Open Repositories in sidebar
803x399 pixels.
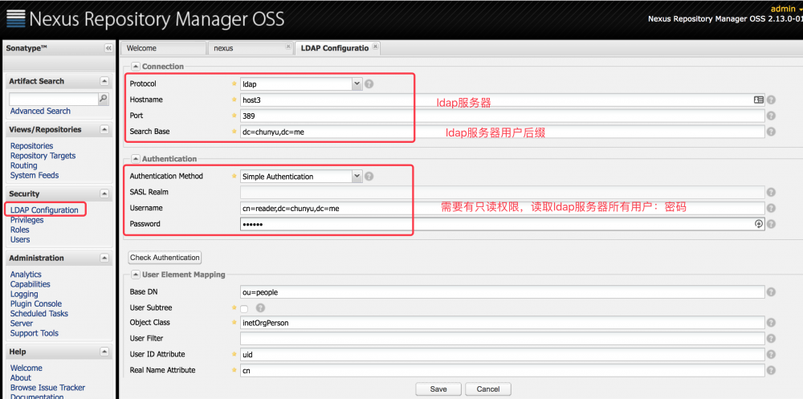pos(32,146)
